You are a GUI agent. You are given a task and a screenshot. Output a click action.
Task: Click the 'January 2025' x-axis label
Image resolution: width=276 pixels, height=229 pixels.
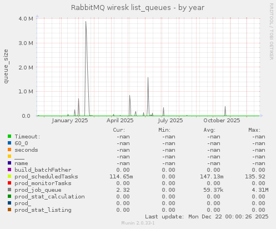point(70,121)
